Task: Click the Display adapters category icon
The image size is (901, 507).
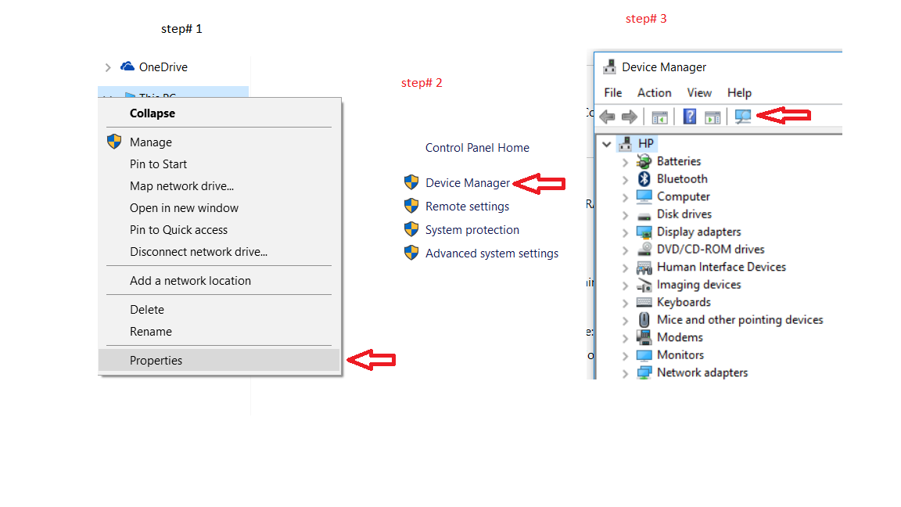Action: pyautogui.click(x=644, y=232)
